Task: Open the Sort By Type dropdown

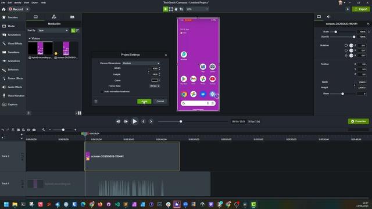Action: click(53, 30)
